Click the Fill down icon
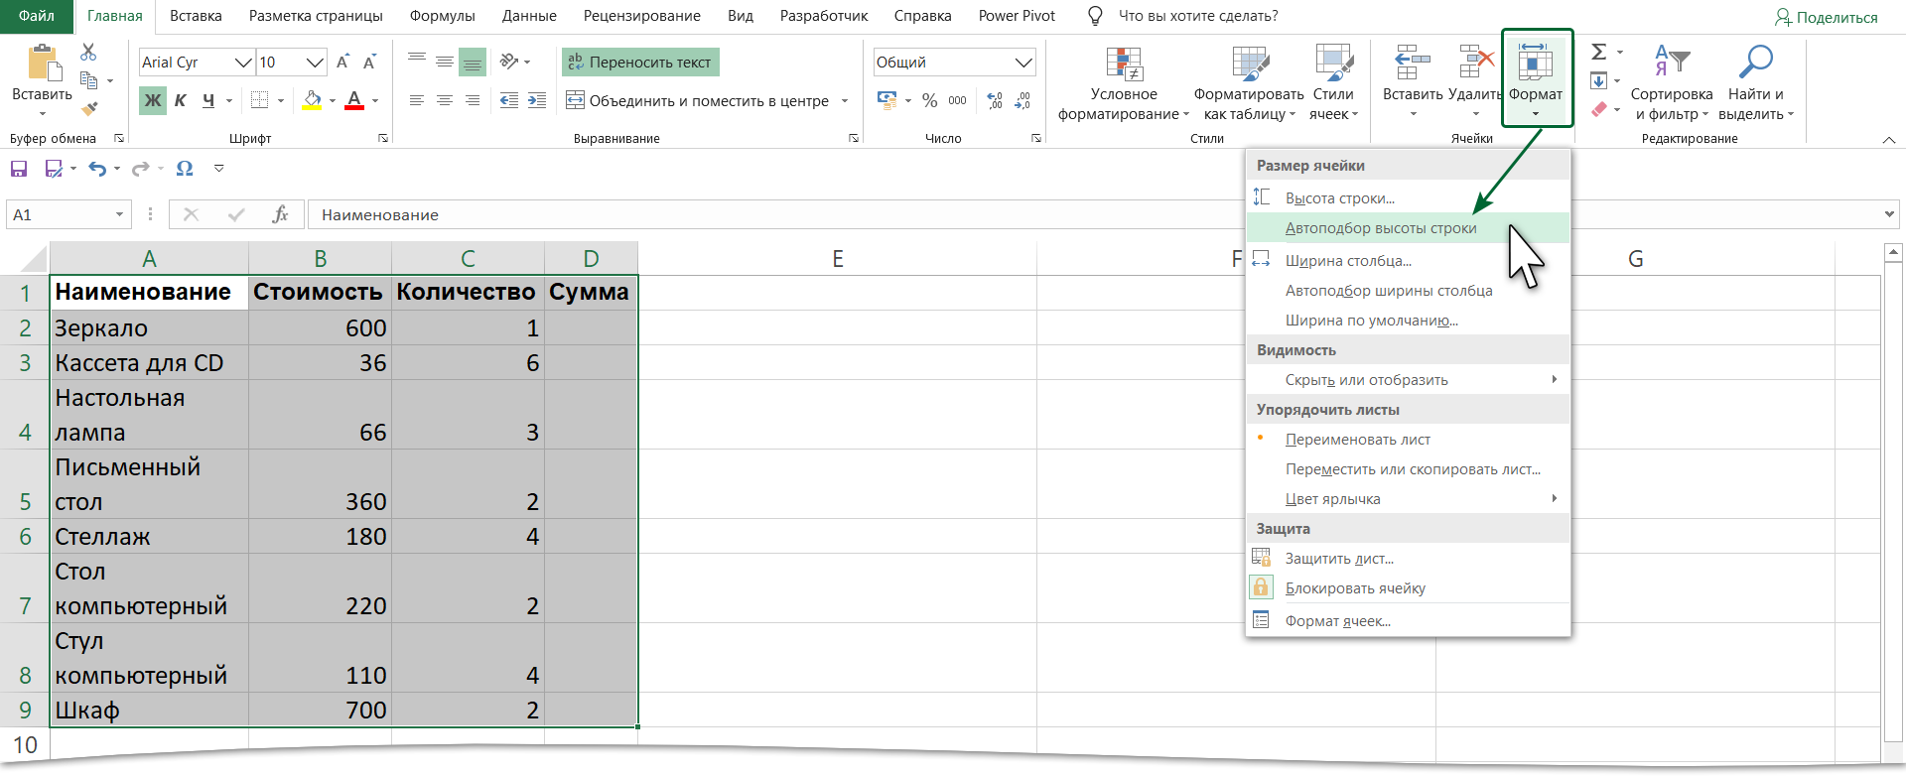The width and height of the screenshot is (1906, 777). [1598, 80]
